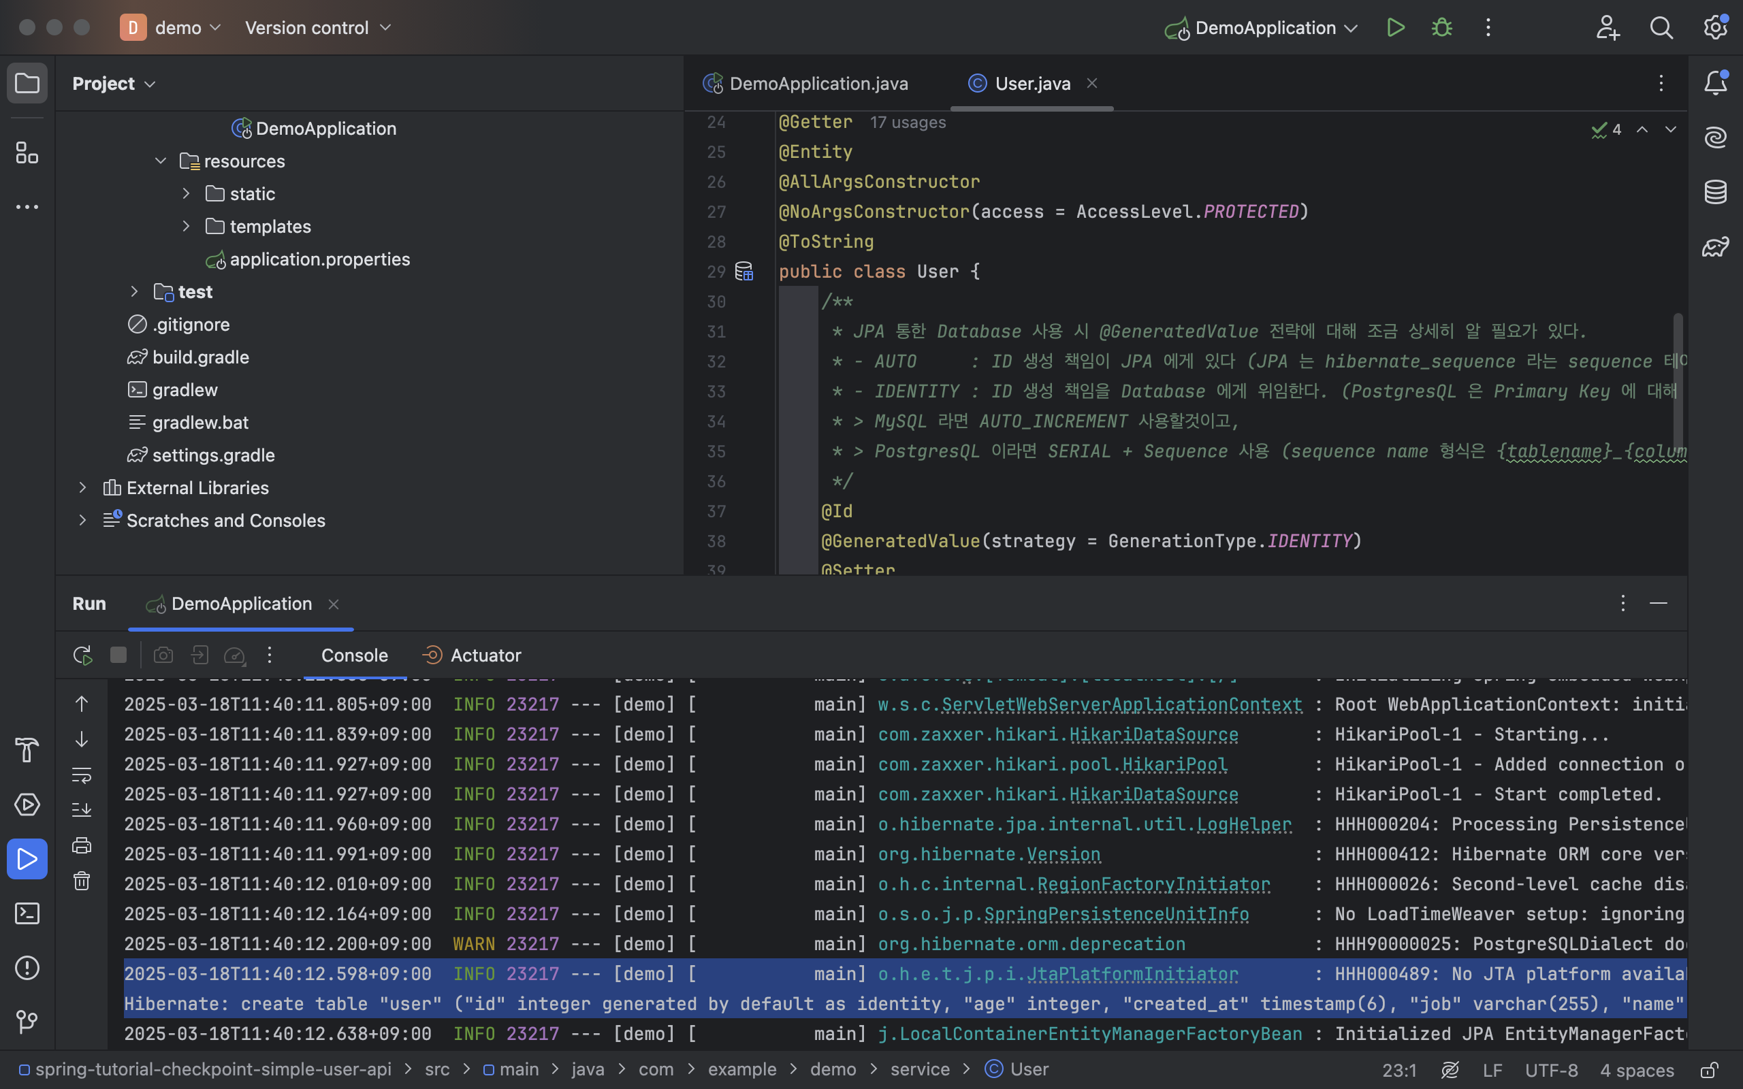Click the Rerun DemoApplication icon
The width and height of the screenshot is (1743, 1089).
click(x=82, y=655)
